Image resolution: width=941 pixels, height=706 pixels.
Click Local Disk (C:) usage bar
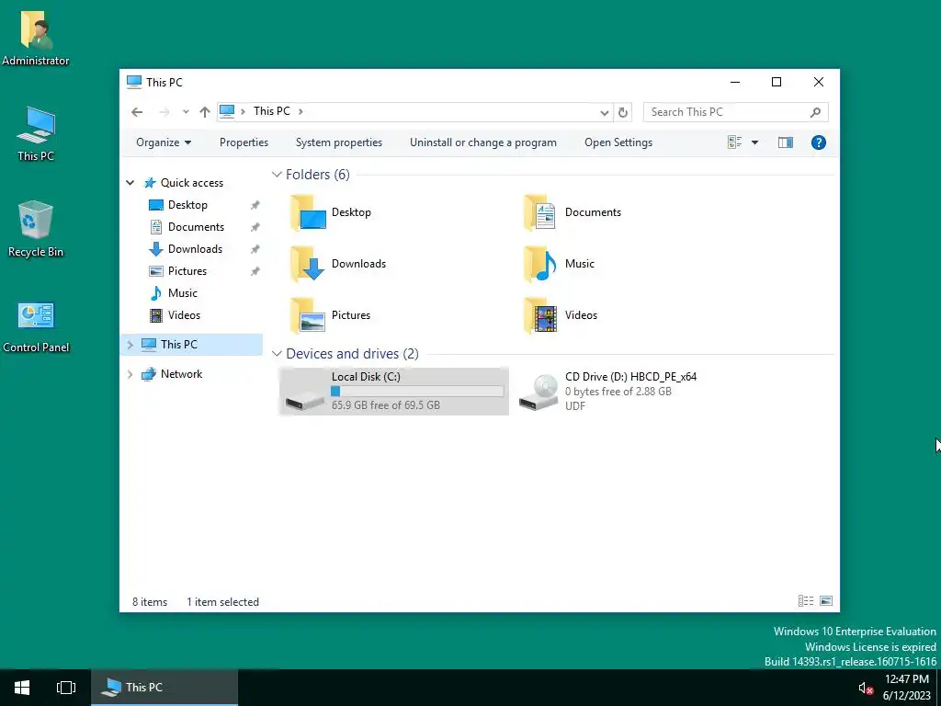417,392
